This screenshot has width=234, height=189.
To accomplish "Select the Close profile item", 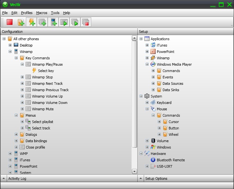I will click(x=35, y=147).
